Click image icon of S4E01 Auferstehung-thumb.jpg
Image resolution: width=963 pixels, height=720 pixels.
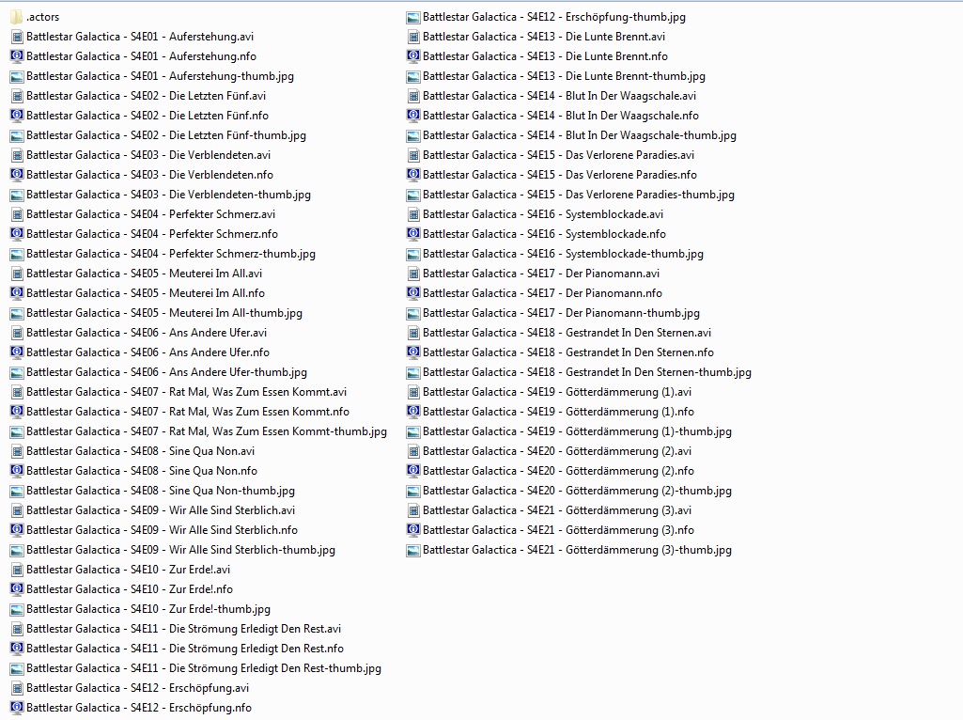coord(17,76)
